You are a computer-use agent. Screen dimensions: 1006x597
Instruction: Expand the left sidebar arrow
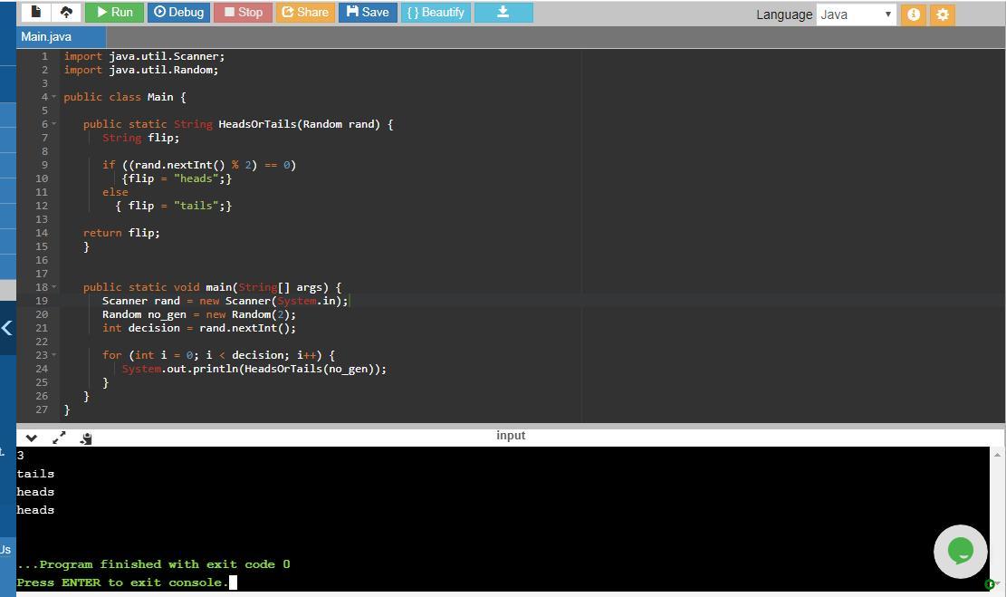[x=7, y=328]
